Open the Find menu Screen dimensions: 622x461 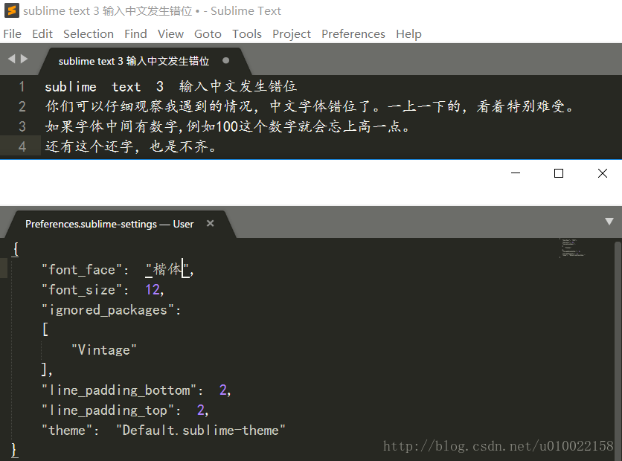click(135, 34)
